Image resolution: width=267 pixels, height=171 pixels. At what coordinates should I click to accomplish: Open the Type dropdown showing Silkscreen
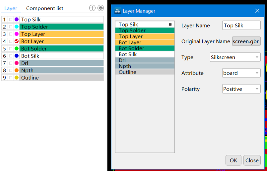point(235,57)
